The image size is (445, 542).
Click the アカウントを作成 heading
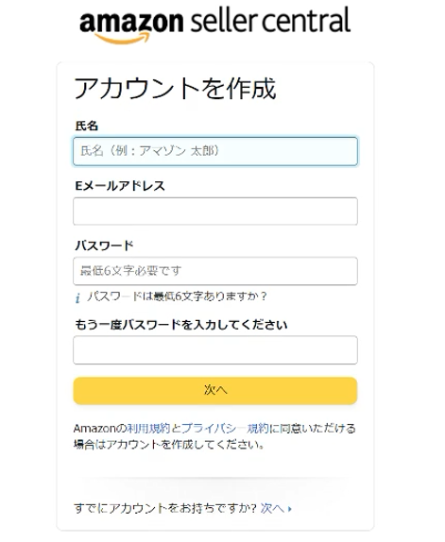point(176,89)
